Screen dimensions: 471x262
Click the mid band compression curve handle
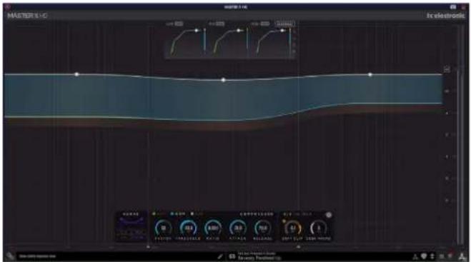(x=239, y=31)
